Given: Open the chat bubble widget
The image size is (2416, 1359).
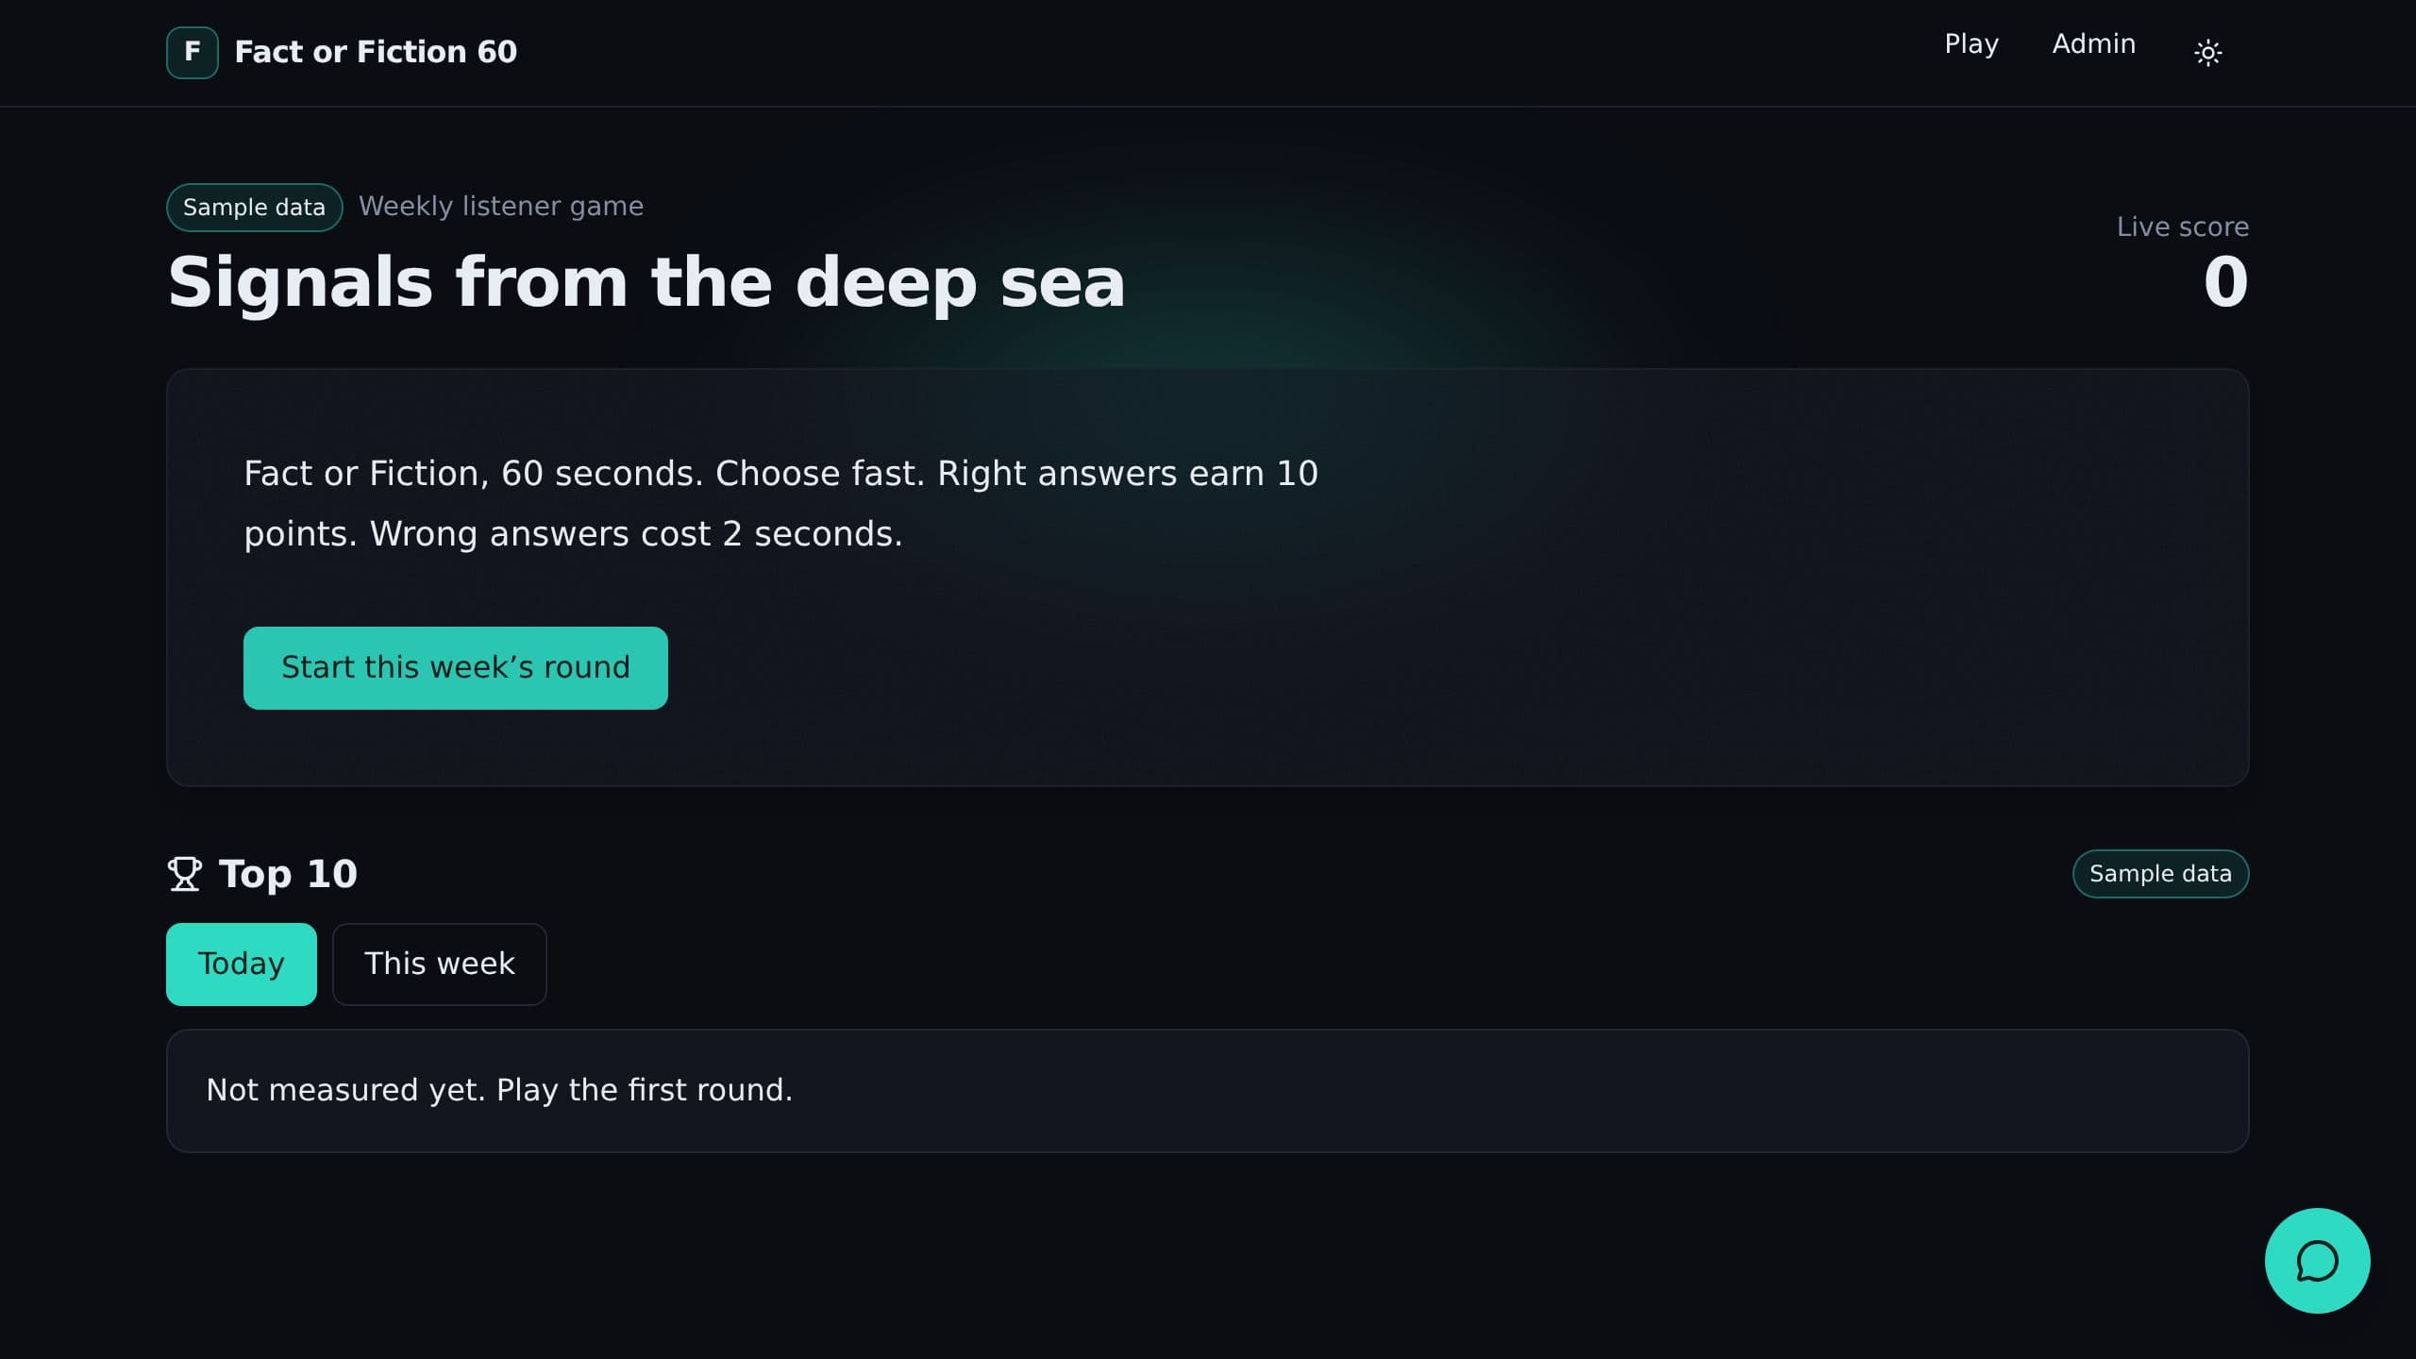Looking at the screenshot, I should (2317, 1261).
